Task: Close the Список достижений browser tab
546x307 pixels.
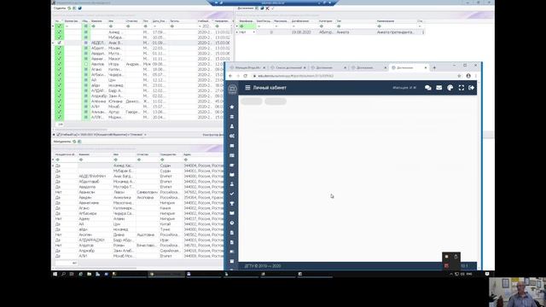Action: pyautogui.click(x=305, y=67)
